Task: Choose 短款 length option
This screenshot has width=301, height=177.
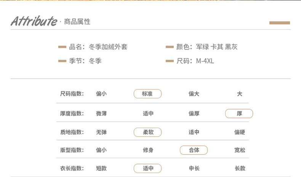Action: 101,168
